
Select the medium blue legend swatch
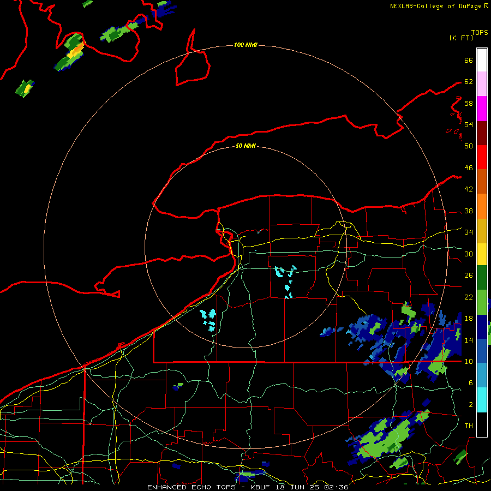(x=482, y=351)
